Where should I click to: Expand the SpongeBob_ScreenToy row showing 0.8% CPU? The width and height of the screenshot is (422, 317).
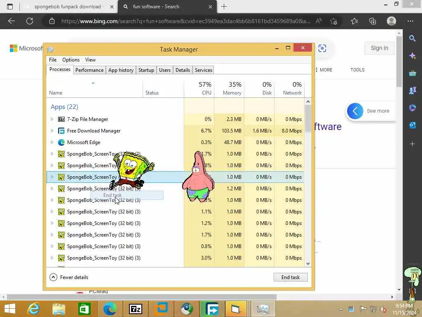click(52, 246)
